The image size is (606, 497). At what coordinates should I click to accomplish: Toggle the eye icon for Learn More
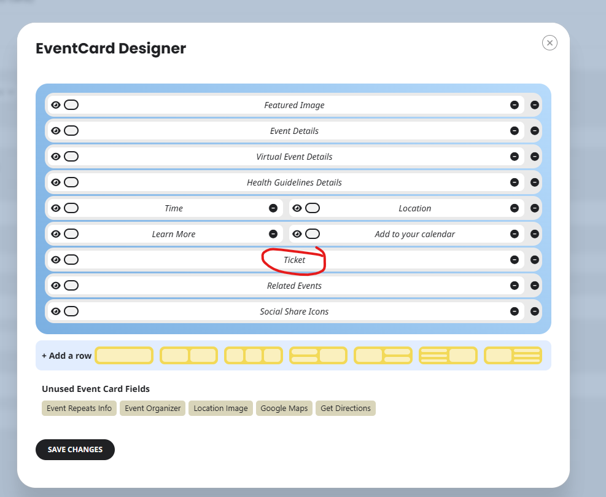(56, 233)
